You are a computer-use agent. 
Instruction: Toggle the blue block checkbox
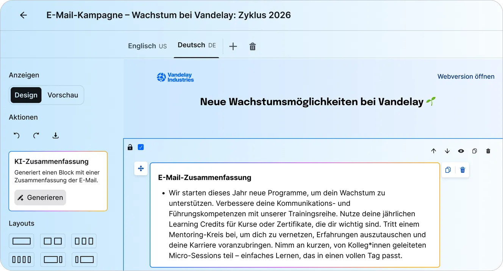tap(141, 147)
